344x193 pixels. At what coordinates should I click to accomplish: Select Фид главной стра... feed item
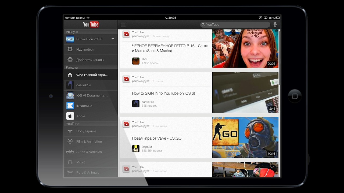pyautogui.click(x=91, y=75)
